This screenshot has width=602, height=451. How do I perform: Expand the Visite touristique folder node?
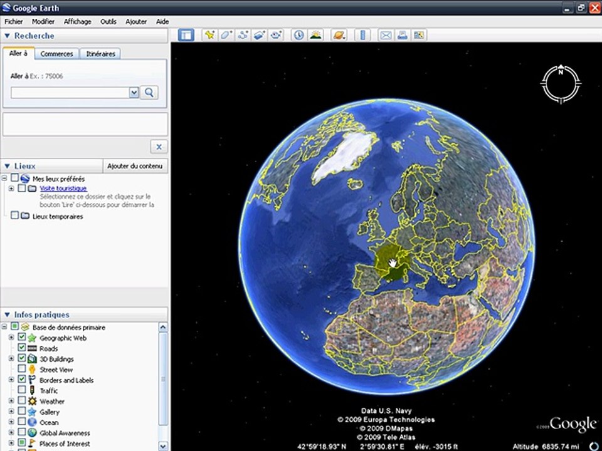[x=11, y=189]
